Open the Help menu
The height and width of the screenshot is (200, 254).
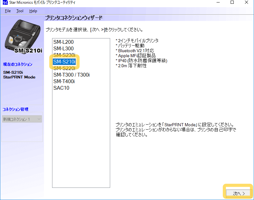click(x=33, y=11)
